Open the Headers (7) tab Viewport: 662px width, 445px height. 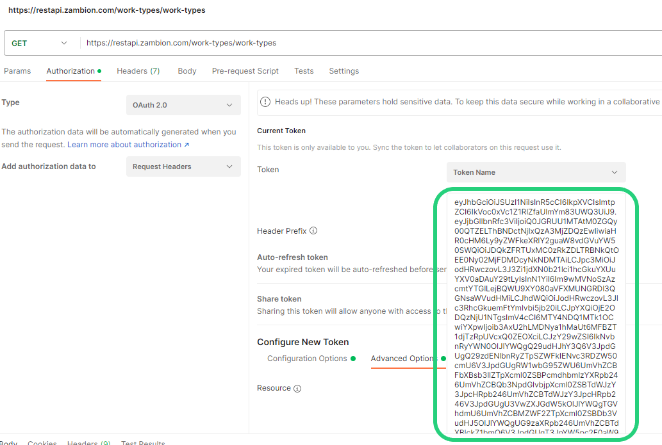(138, 71)
